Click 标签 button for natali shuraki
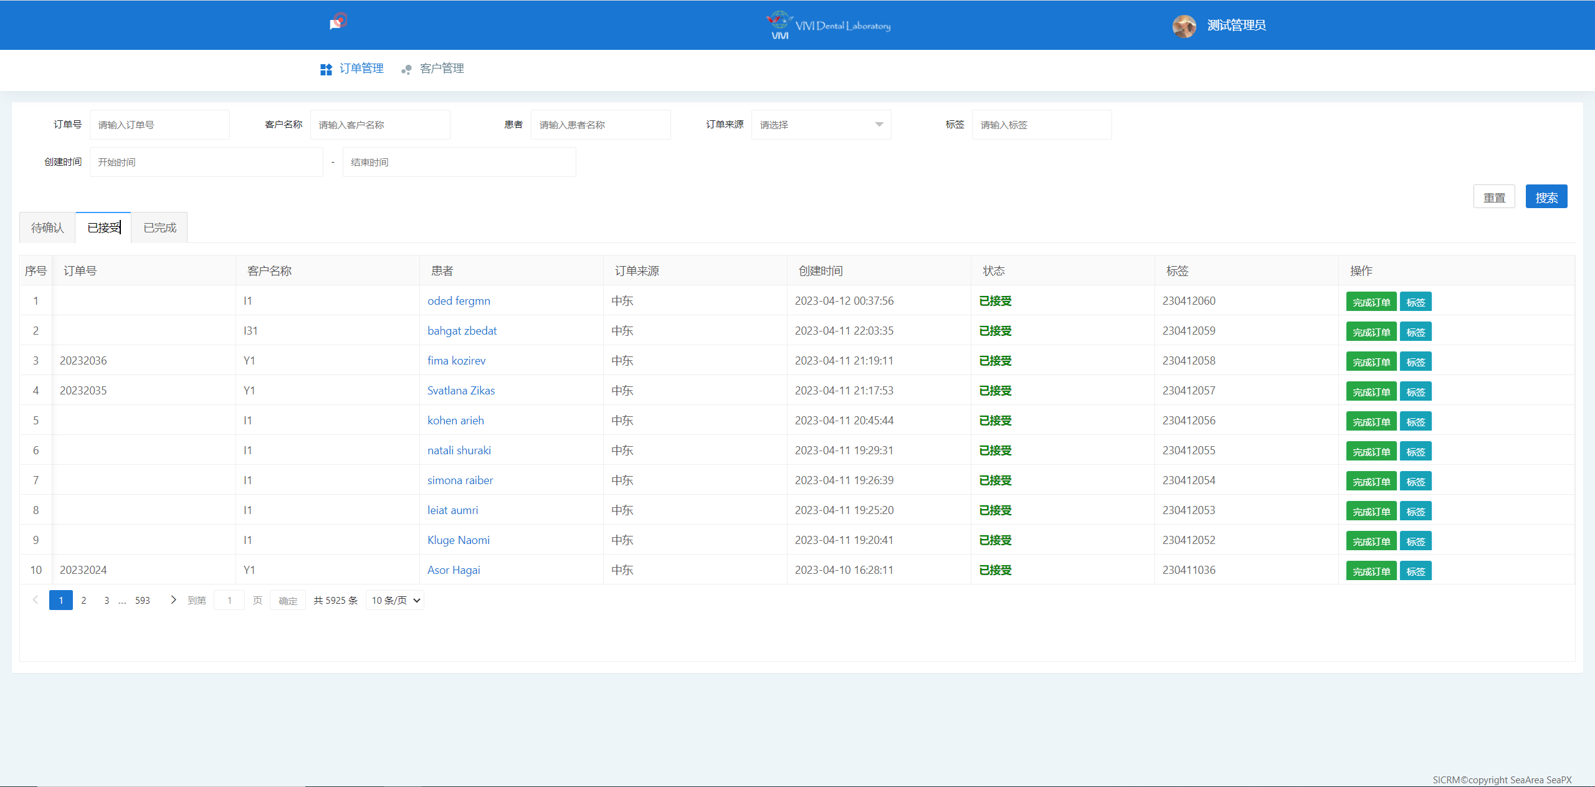 [1416, 451]
